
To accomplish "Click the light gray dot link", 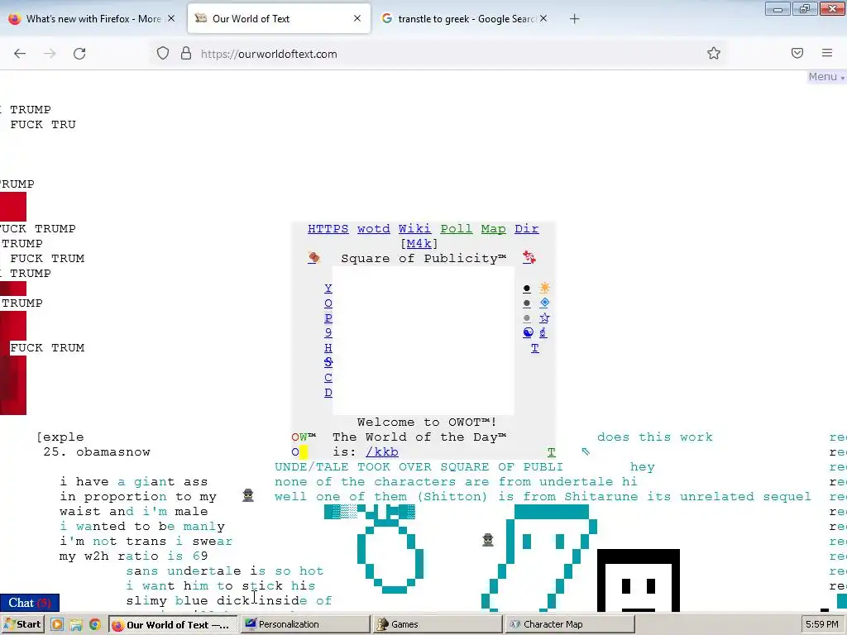I will coord(527,318).
